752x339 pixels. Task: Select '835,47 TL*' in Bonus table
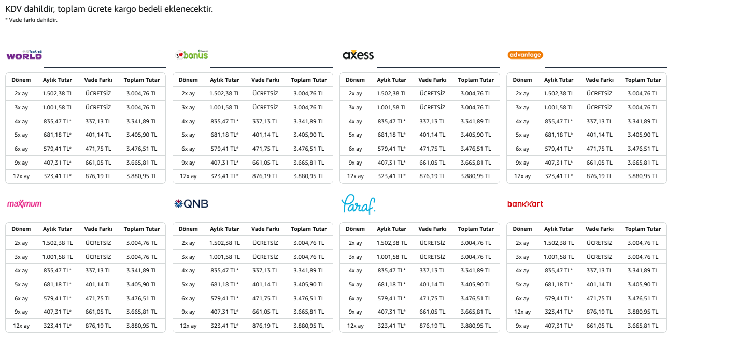(x=224, y=121)
